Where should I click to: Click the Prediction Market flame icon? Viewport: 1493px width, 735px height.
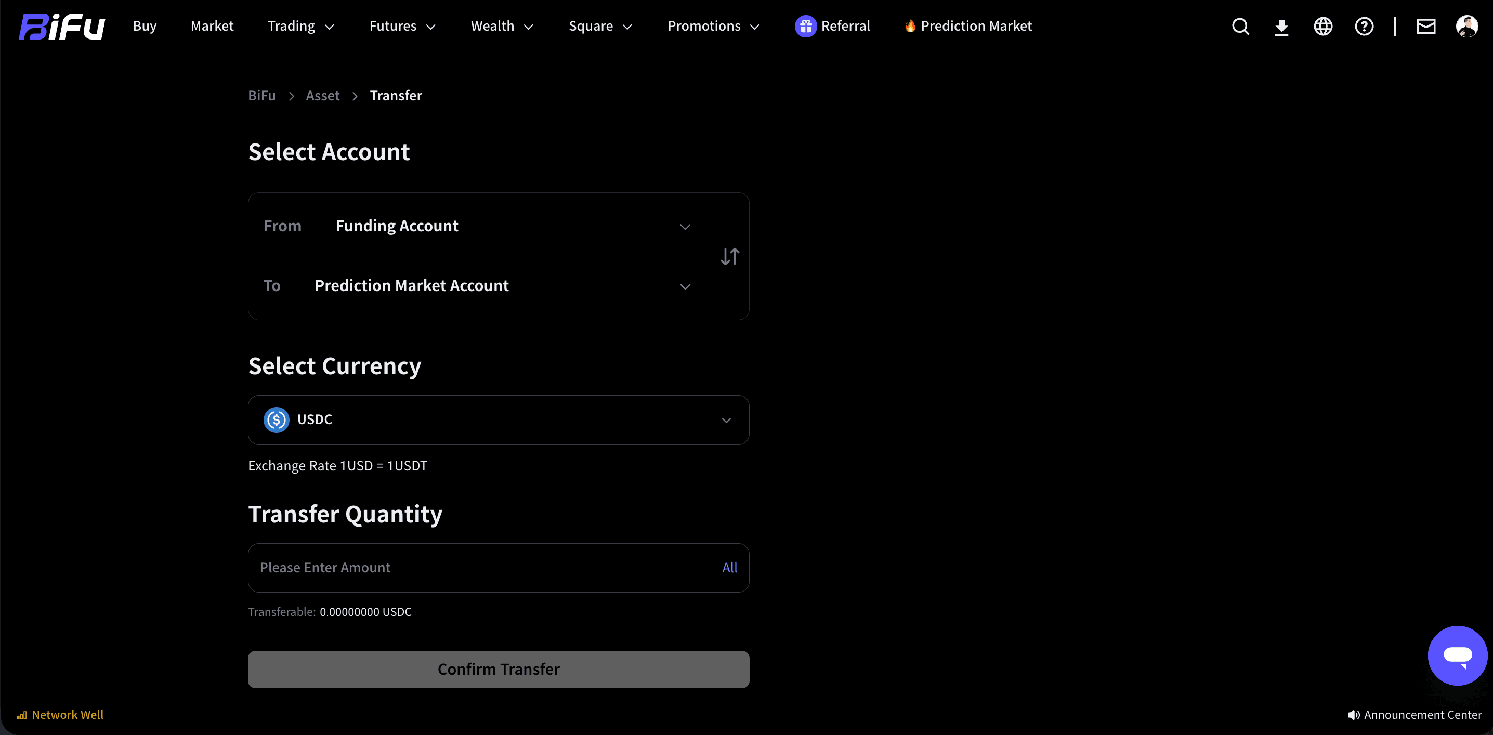click(910, 25)
